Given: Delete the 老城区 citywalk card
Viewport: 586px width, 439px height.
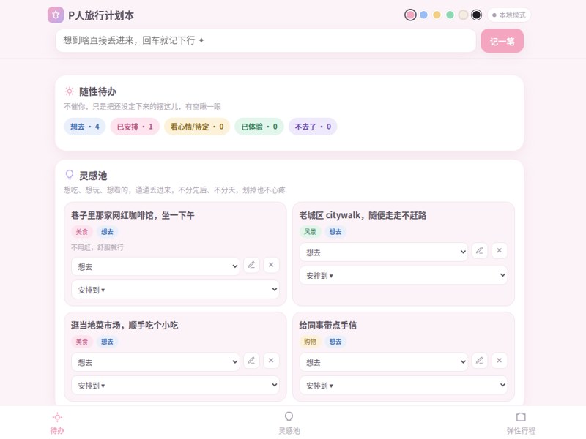Looking at the screenshot, I should pos(500,250).
